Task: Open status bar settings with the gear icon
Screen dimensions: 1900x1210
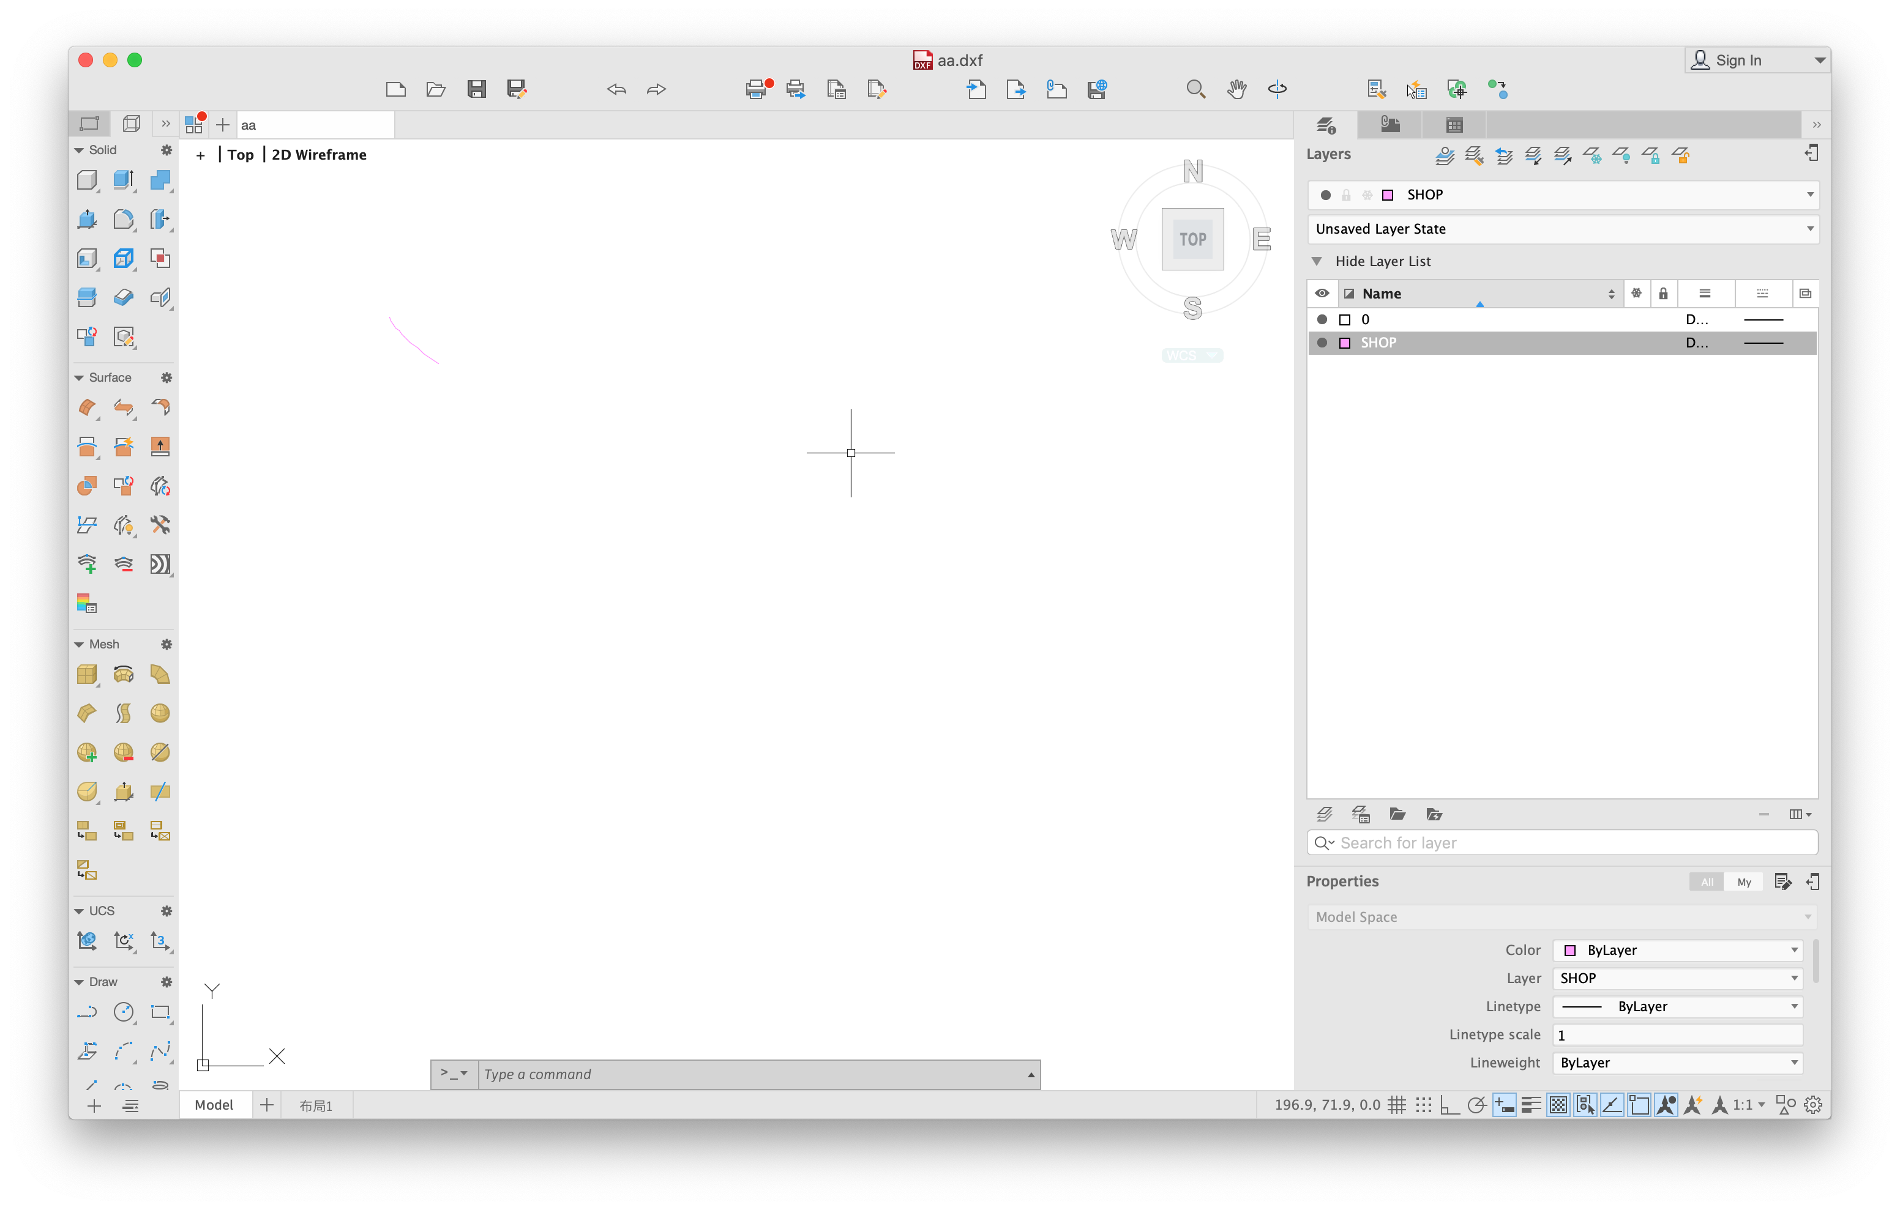Action: coord(1812,1104)
